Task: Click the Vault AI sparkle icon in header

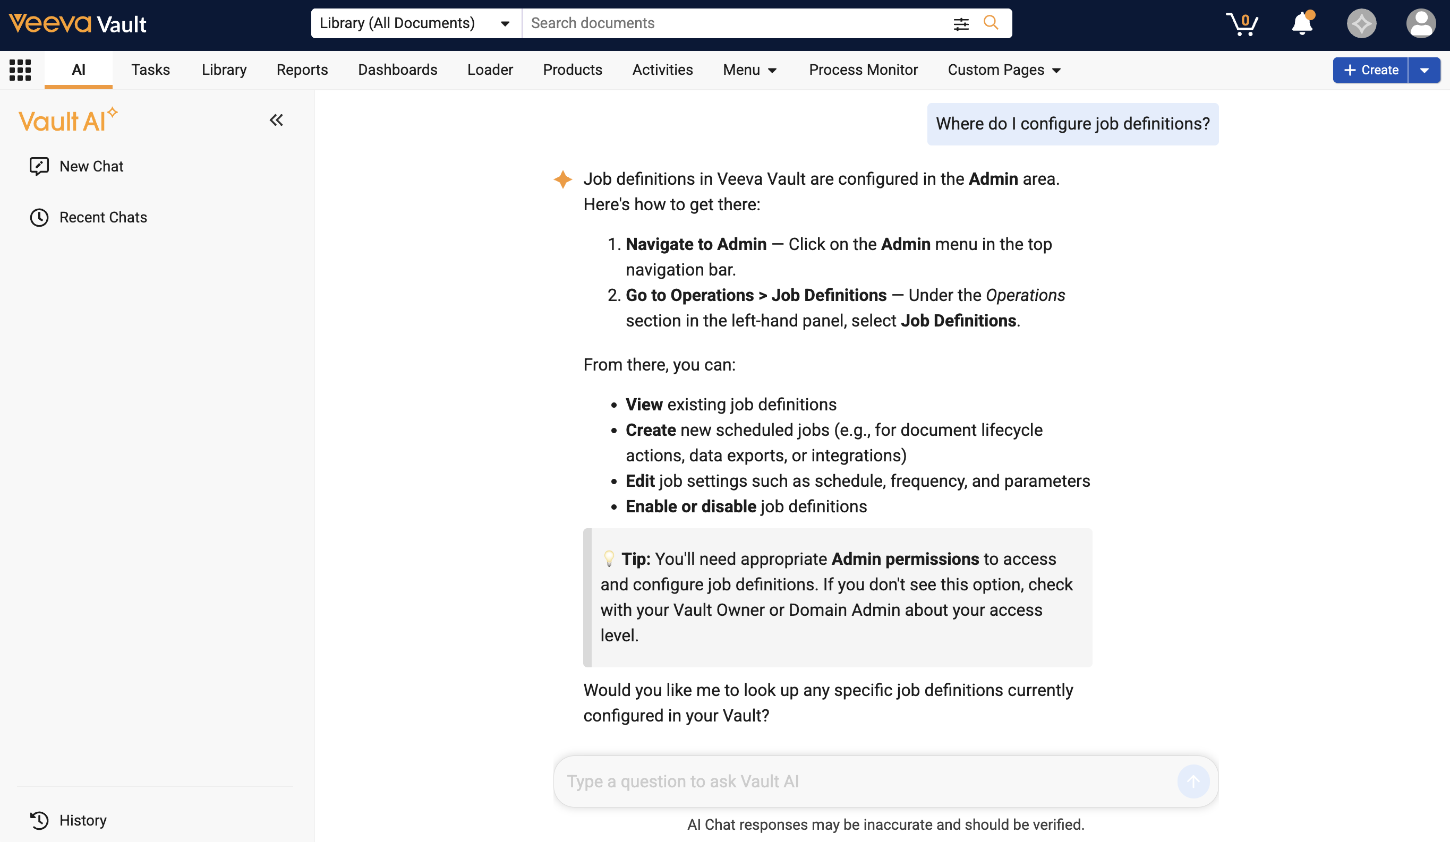Action: tap(1361, 23)
